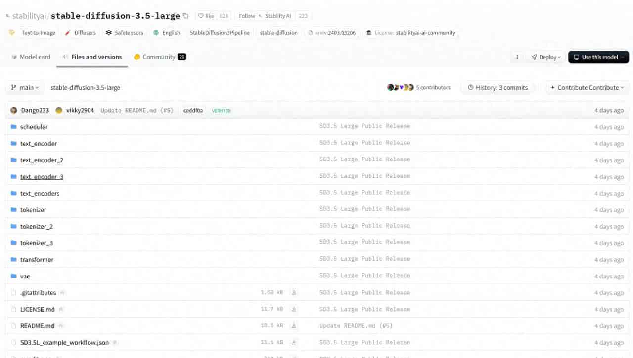This screenshot has height=358, width=633.
Task: Download README.md using its download icon
Action: pos(294,326)
